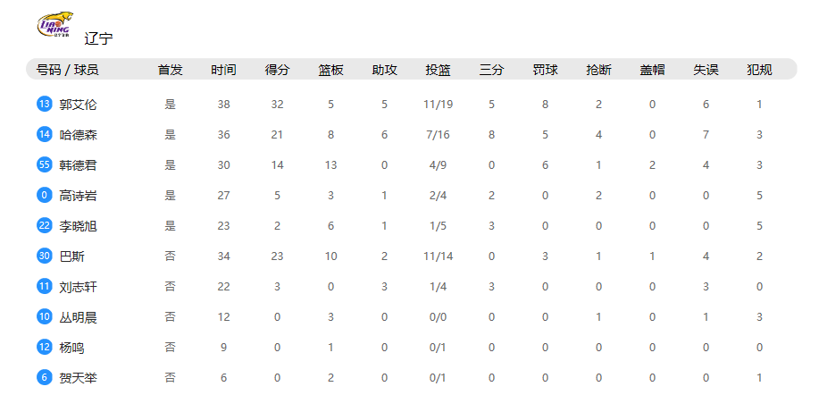Click number 13 badge beside 郭艾伦
Viewport: 819px width, 395px height.
45,104
